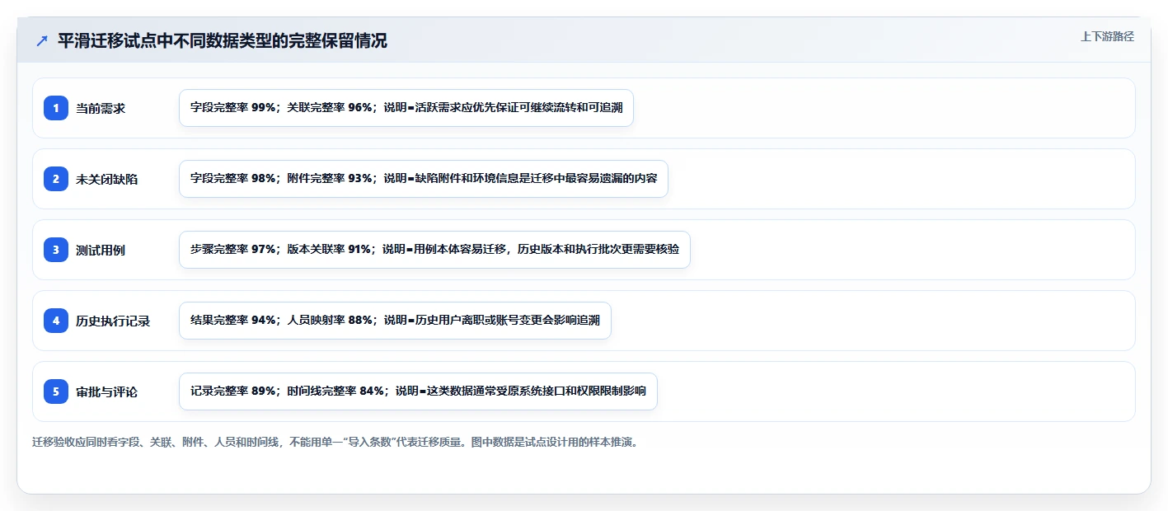Click the number 4 badge for 历史执行记录

coord(56,321)
